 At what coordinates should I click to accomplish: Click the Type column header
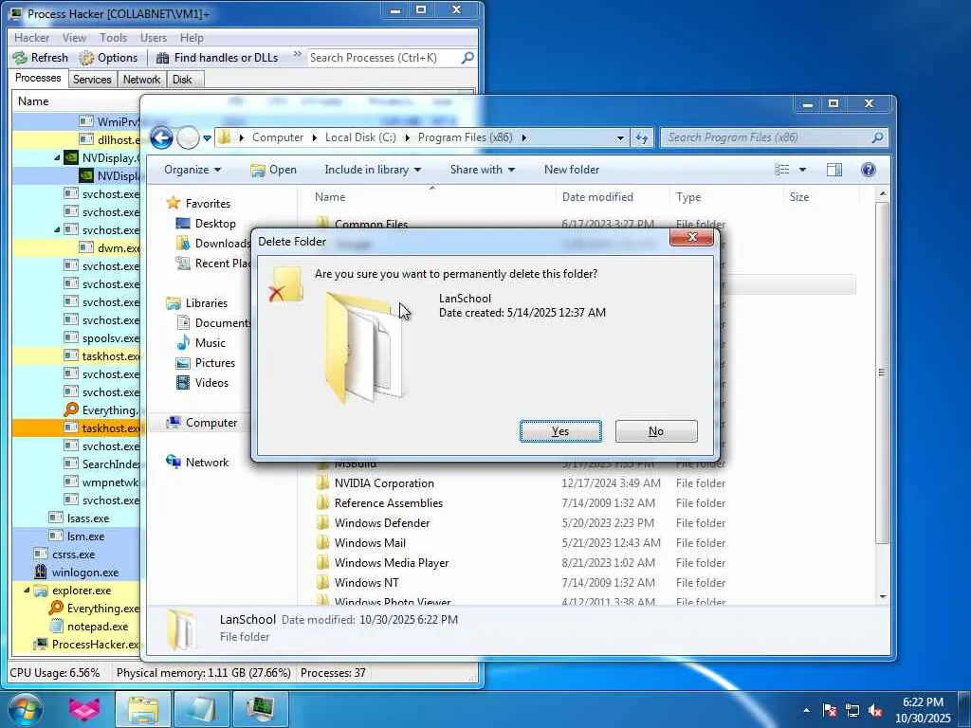click(x=688, y=197)
